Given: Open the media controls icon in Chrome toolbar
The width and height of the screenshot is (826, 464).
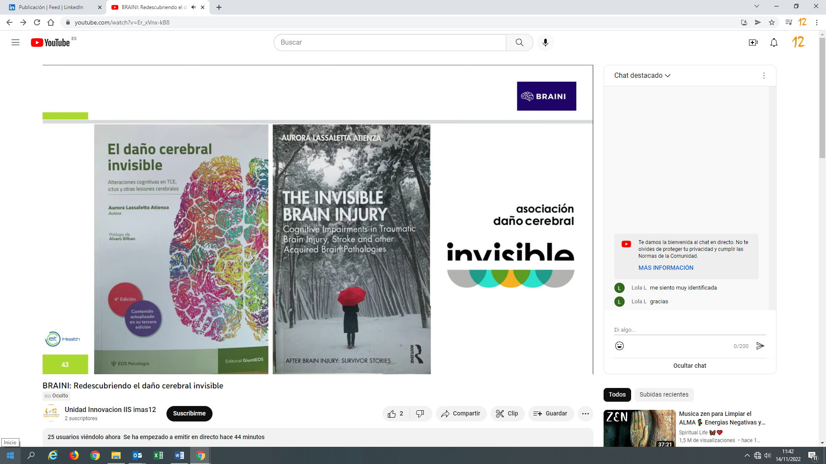Looking at the screenshot, I should (789, 22).
